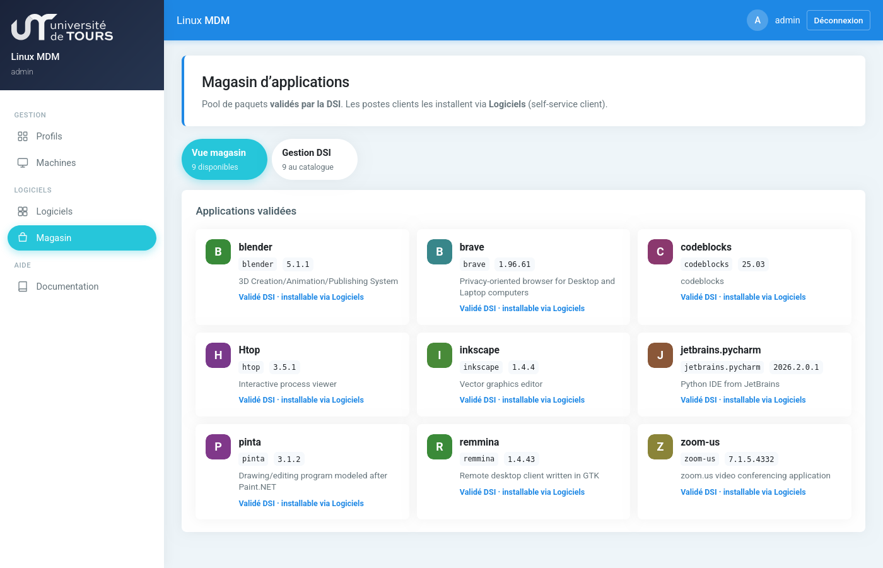Screen dimensions: 883x568
Task: Click the inkscape version tag 1.4.4
Action: [523, 367]
